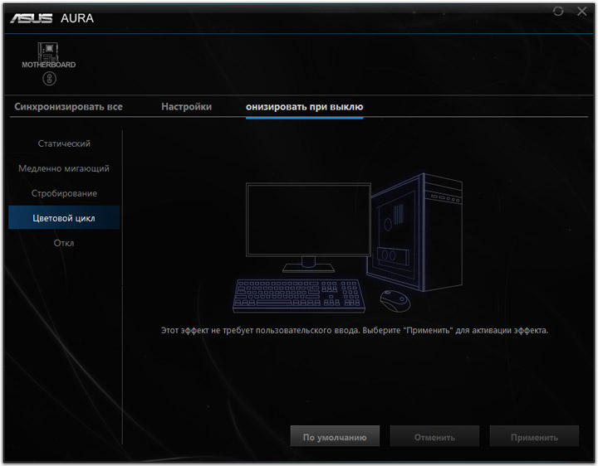The width and height of the screenshot is (598, 466).
Task: Click the По умолчанию button
Action: (x=335, y=436)
